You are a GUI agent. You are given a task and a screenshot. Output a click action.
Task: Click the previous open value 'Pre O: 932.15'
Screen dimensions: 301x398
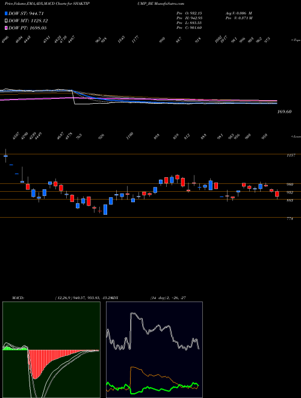(189, 13)
